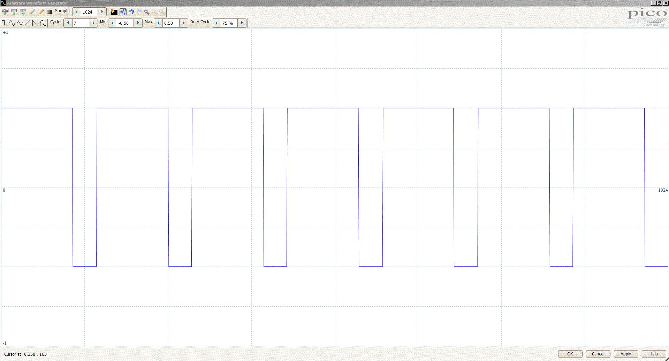The width and height of the screenshot is (669, 361).
Task: Choose the pencil freehand drawing tool
Action: 41,12
